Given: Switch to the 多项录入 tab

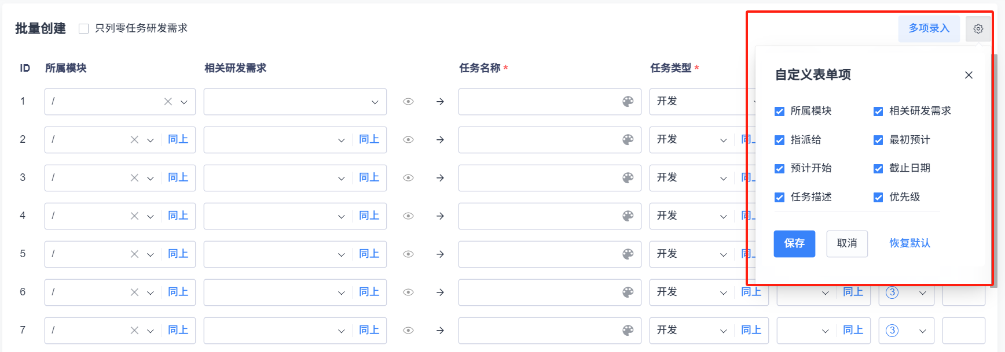Looking at the screenshot, I should coord(929,28).
